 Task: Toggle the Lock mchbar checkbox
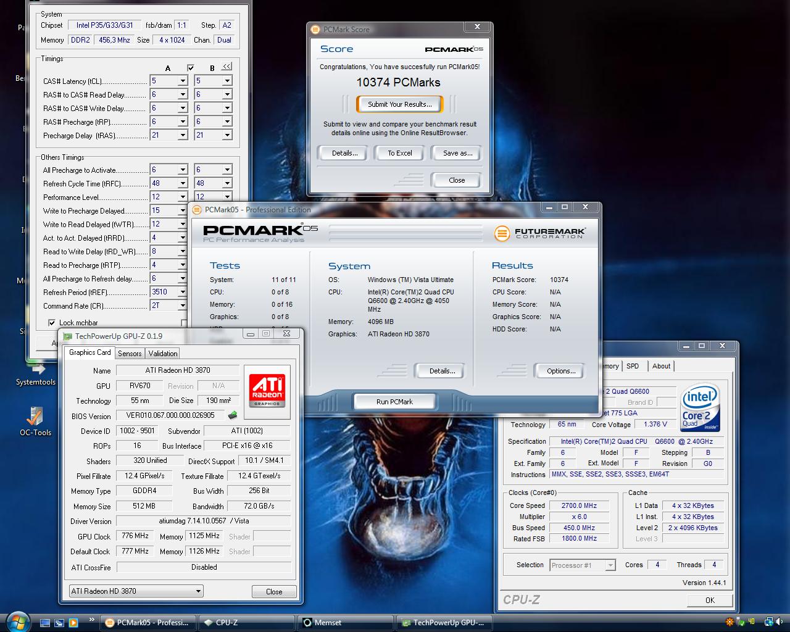pos(52,323)
